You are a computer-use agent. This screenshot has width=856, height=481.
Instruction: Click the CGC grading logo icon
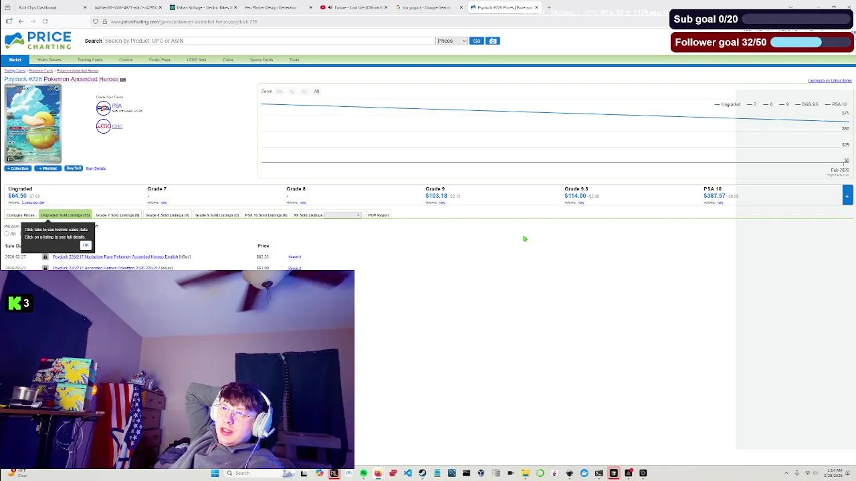tap(103, 126)
